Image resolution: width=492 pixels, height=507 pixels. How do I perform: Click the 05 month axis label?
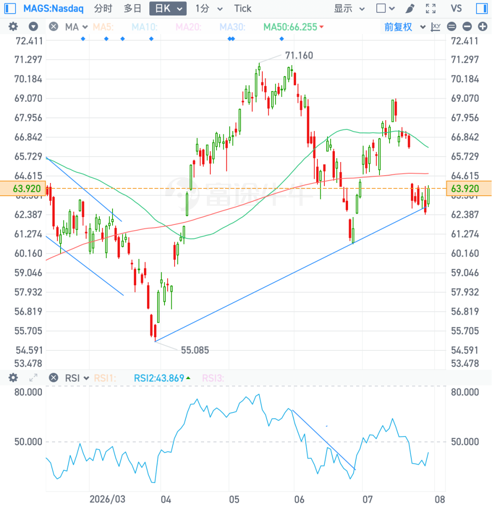pos(234,499)
